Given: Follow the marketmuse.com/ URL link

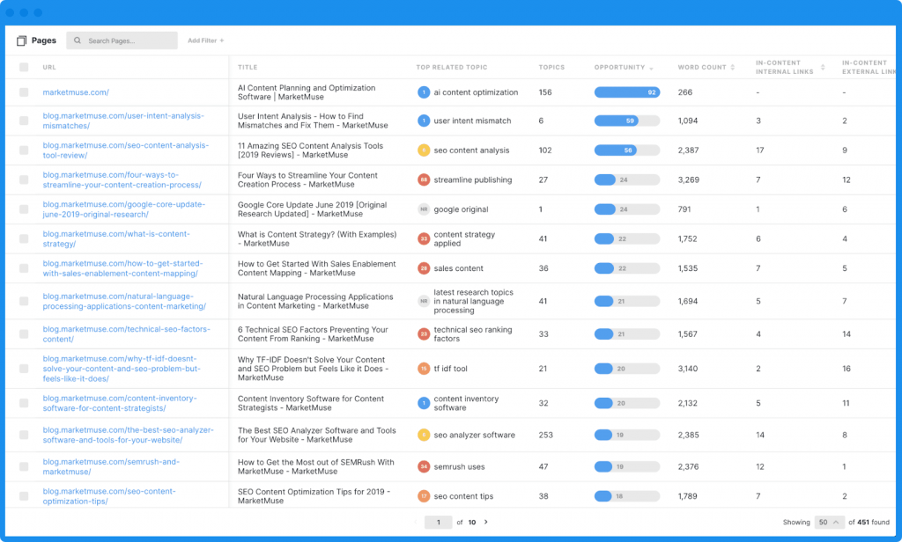Looking at the screenshot, I should point(76,92).
